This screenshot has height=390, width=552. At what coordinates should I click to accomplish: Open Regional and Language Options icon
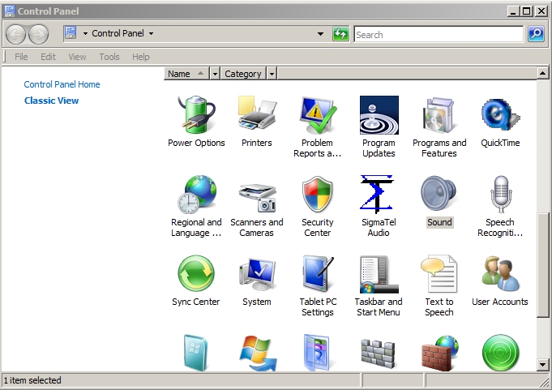pos(196,195)
